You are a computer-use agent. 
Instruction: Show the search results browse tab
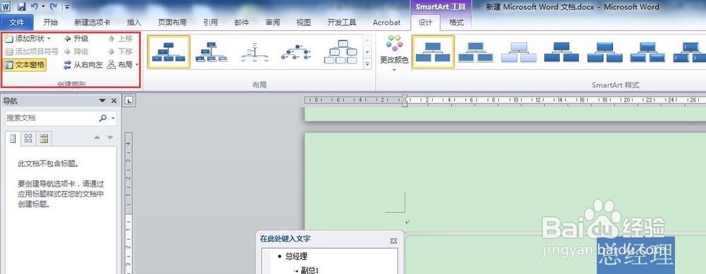tap(44, 138)
